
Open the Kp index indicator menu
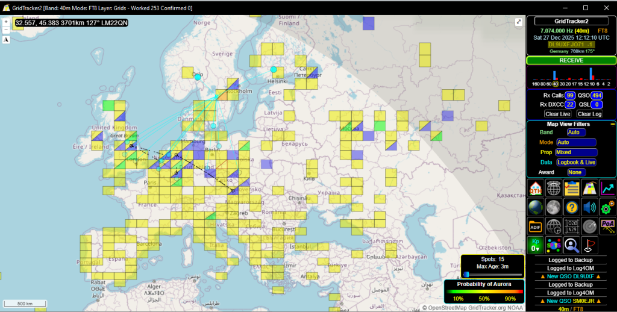(x=536, y=245)
